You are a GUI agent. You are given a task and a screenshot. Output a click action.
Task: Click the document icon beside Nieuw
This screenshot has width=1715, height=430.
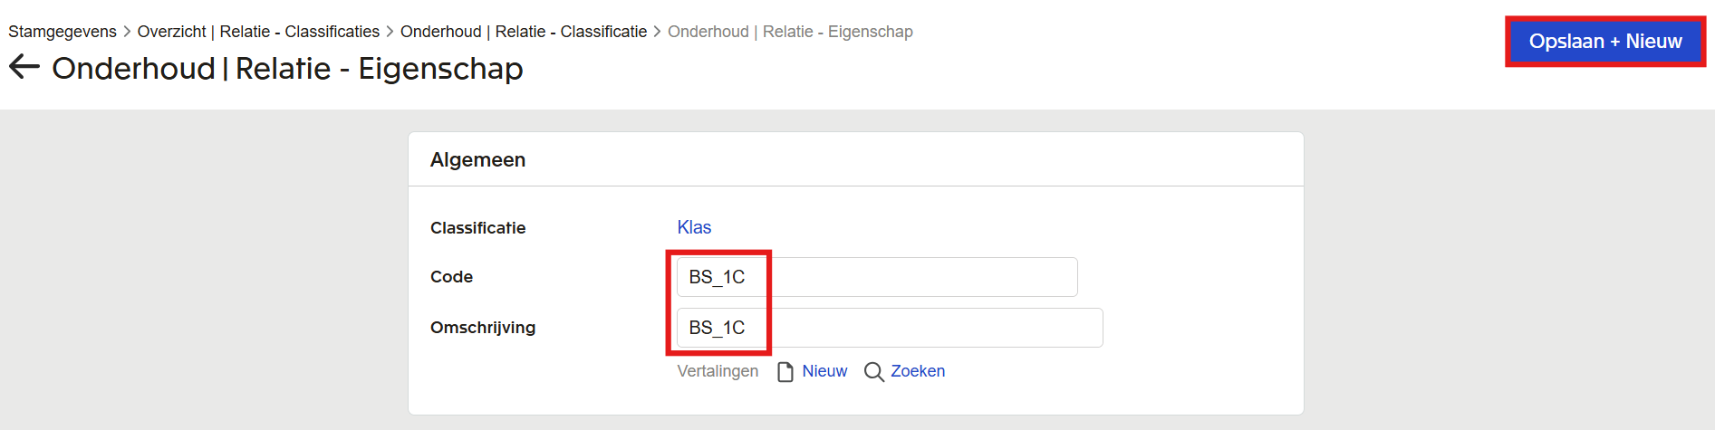point(785,372)
